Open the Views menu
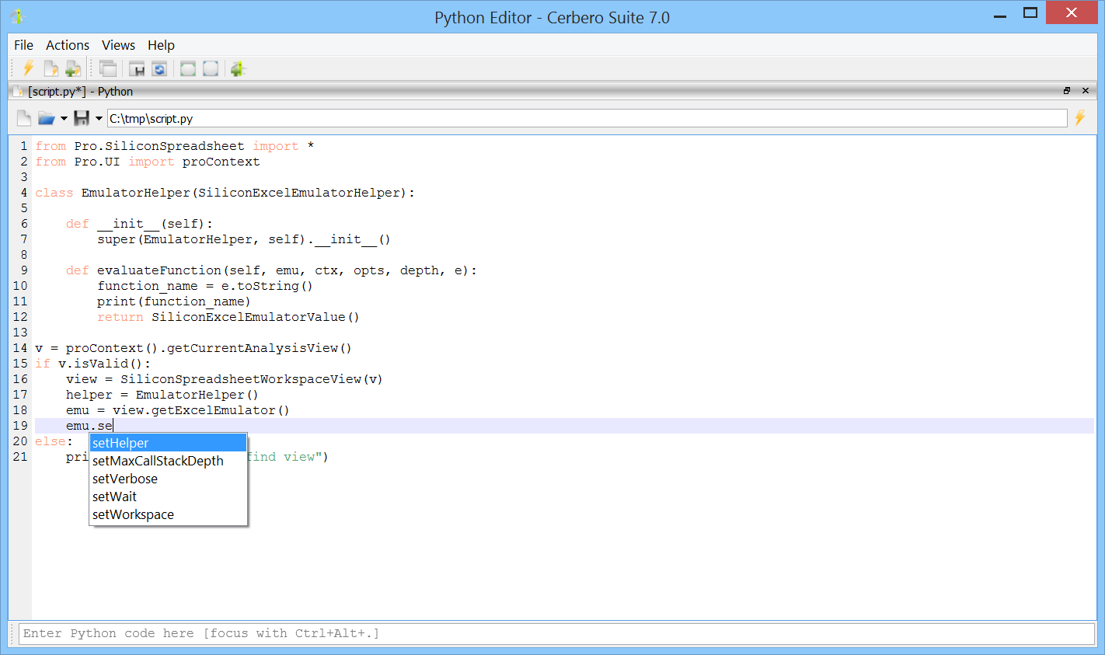Image resolution: width=1105 pixels, height=655 pixels. (x=118, y=45)
